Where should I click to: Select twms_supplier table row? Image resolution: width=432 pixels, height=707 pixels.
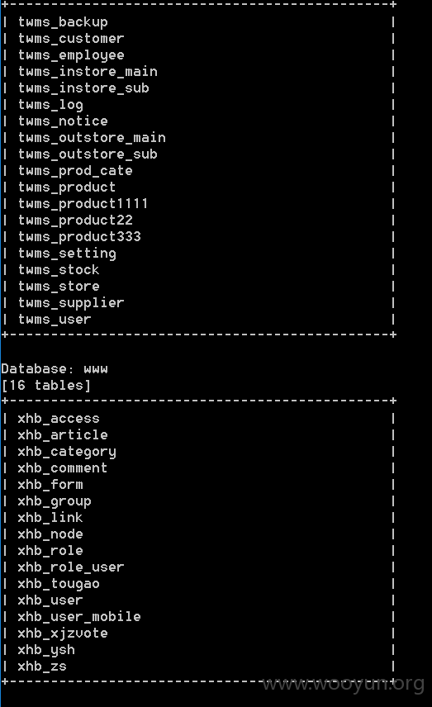71,303
